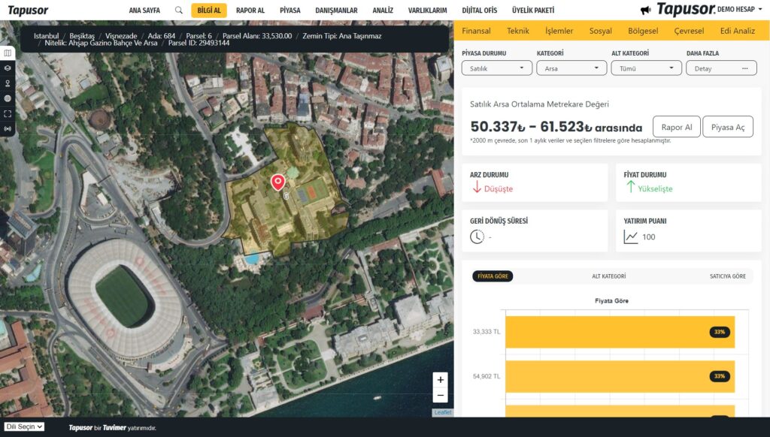Screen dimensions: 770x437
Task: Toggle fullscreen map view icon
Action: [8, 114]
